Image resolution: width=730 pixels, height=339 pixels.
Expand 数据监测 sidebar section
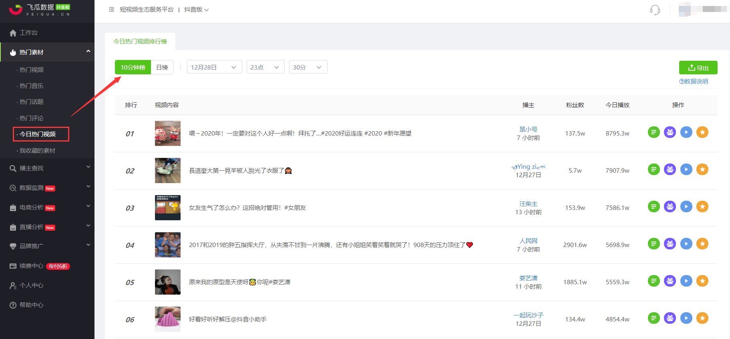point(47,188)
